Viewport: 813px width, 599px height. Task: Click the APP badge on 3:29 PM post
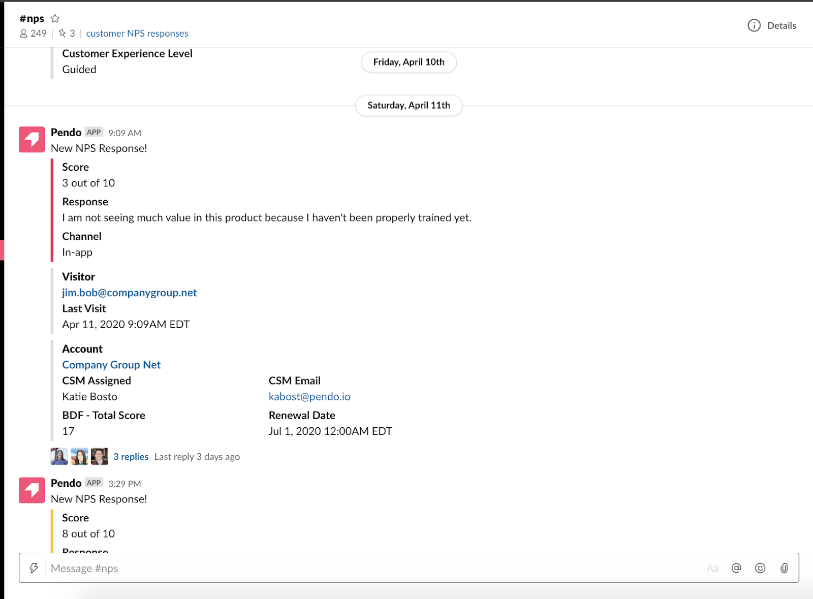tap(94, 483)
